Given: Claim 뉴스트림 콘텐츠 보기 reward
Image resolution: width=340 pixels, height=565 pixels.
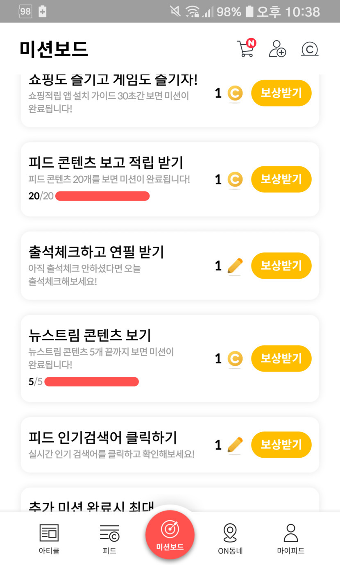Looking at the screenshot, I should click(x=281, y=359).
